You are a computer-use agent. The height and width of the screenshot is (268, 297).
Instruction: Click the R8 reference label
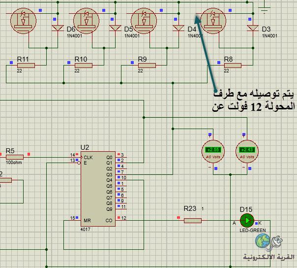229,59
